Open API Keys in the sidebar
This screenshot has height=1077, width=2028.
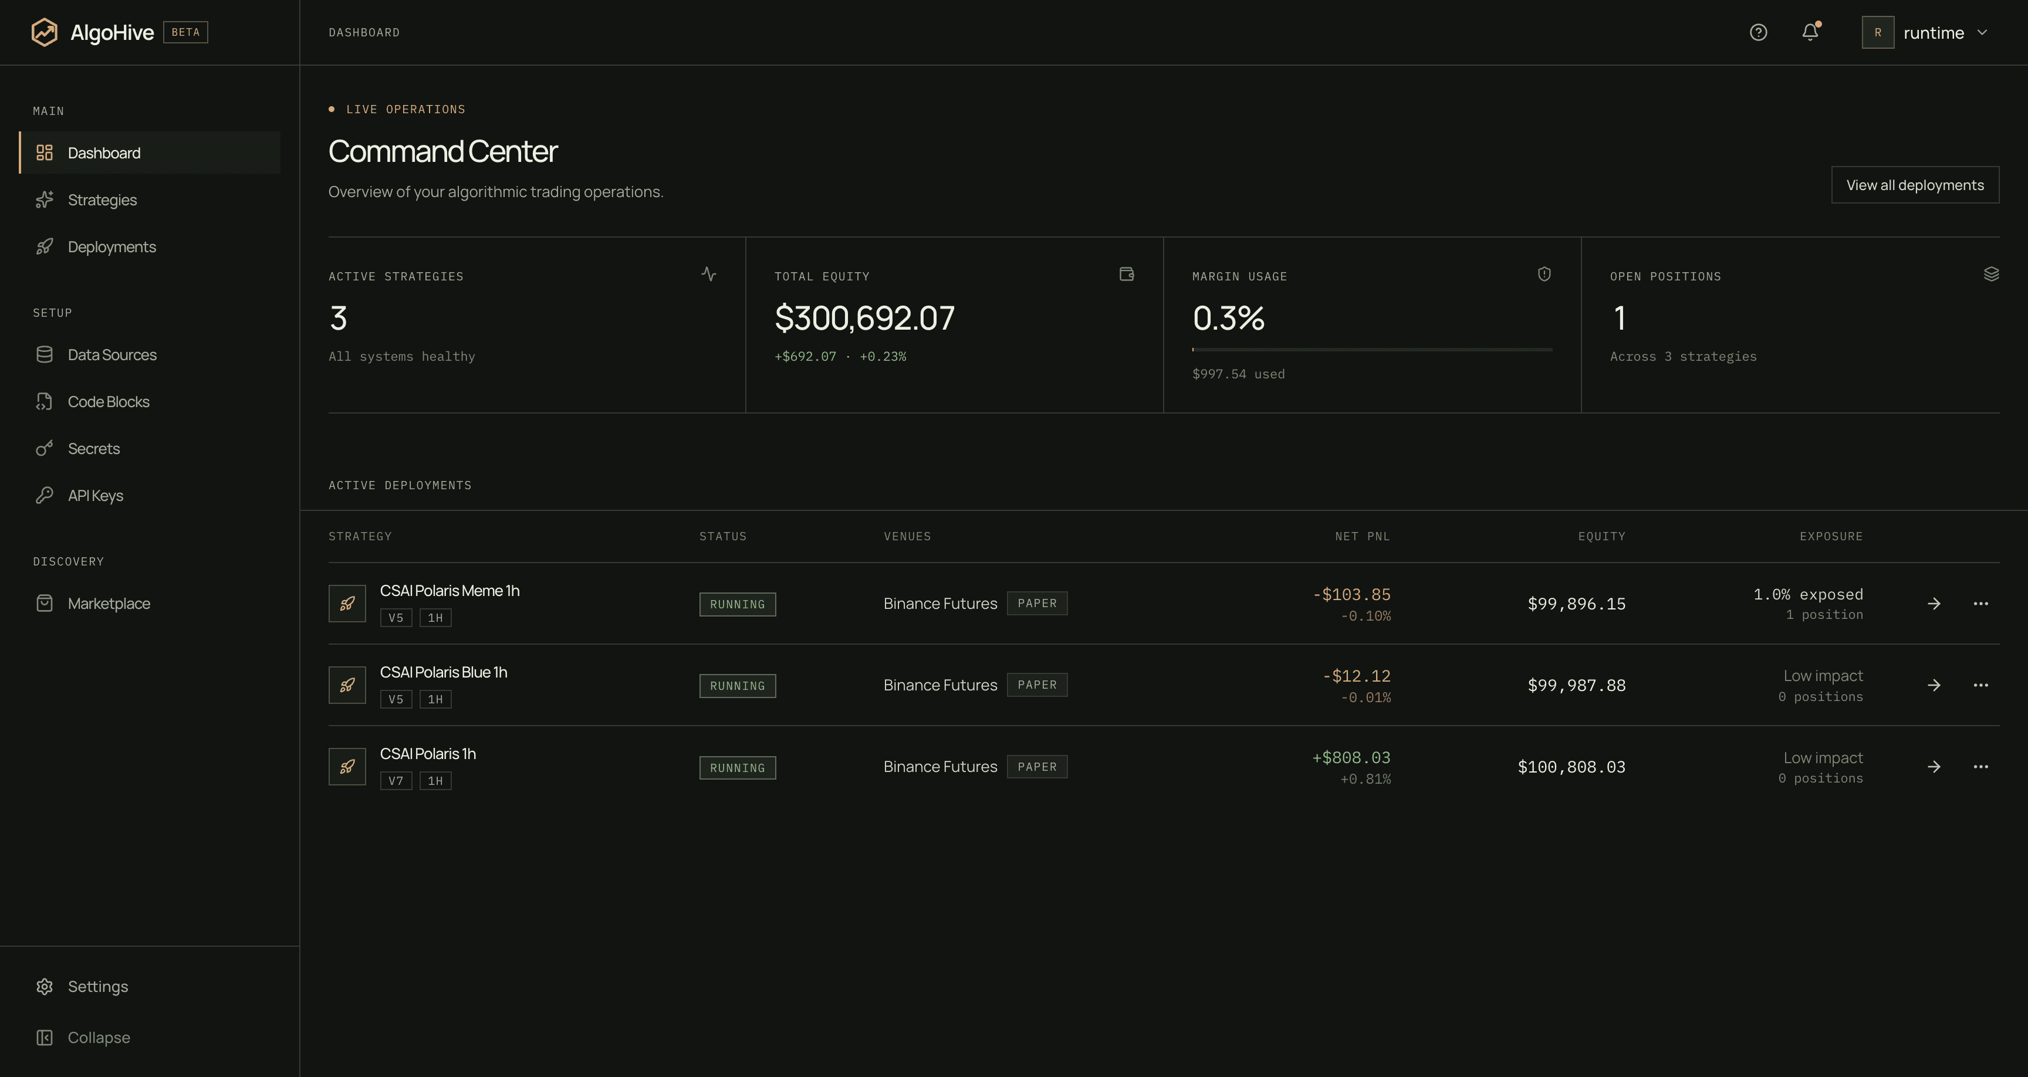[150, 496]
